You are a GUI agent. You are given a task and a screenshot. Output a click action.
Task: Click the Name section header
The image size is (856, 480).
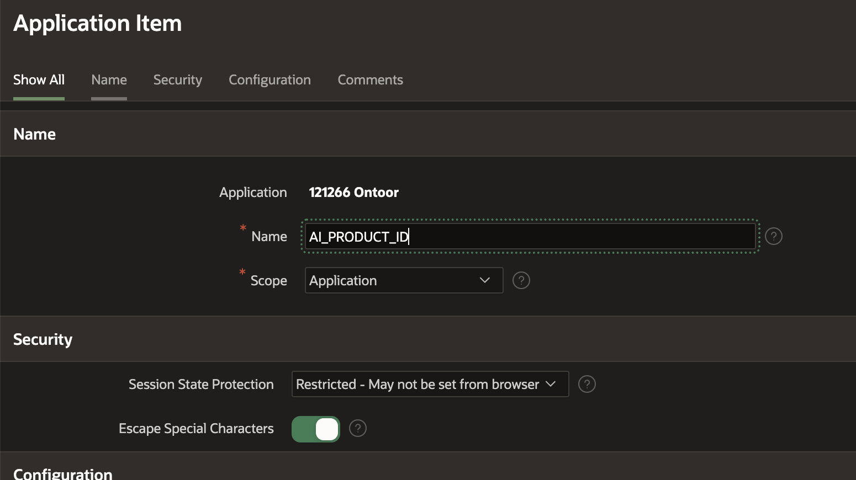tap(34, 134)
